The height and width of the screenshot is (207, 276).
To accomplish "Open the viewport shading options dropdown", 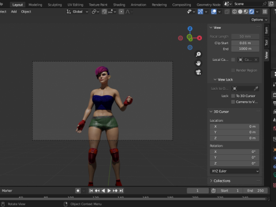I will pos(257,11).
